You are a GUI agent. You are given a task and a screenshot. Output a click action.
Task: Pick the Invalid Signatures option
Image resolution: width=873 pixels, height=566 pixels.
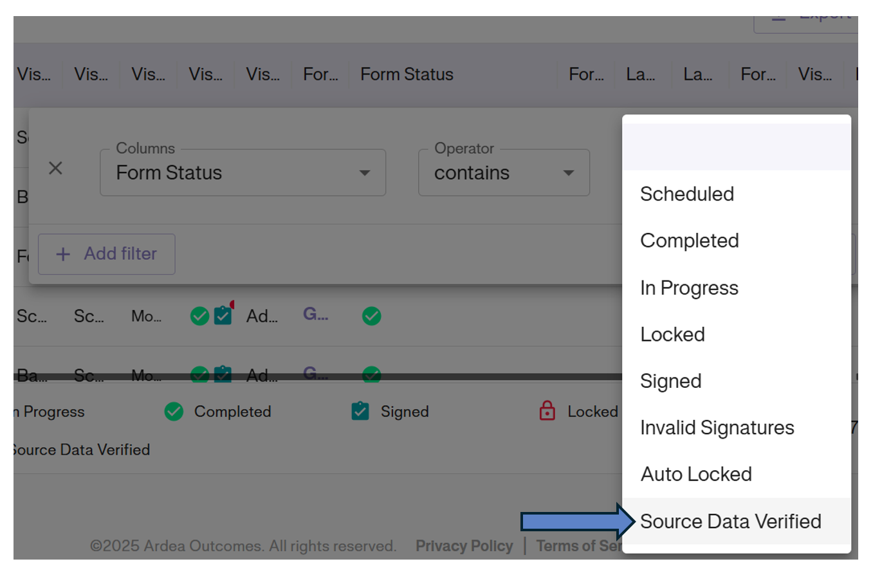(x=717, y=428)
